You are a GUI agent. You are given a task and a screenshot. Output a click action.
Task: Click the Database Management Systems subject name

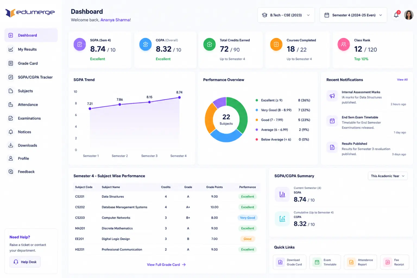click(x=124, y=207)
